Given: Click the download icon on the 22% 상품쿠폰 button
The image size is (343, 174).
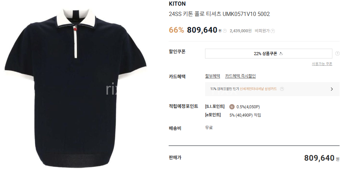Looking at the screenshot, I should click(x=281, y=54).
